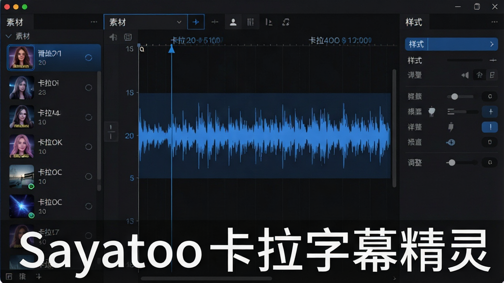Select circle of 卡拉OC item with starburst thumbnail
This screenshot has width=504, height=283.
(x=89, y=206)
